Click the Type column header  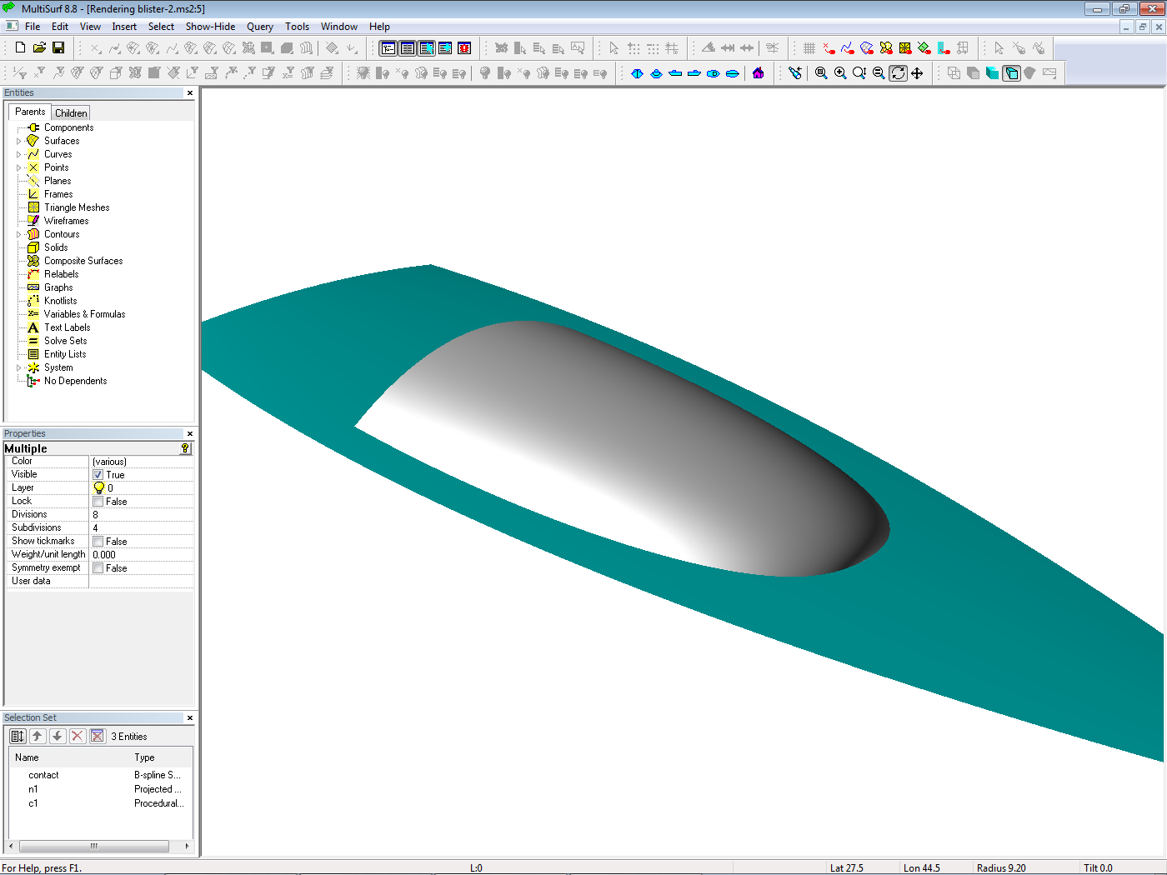coord(144,757)
